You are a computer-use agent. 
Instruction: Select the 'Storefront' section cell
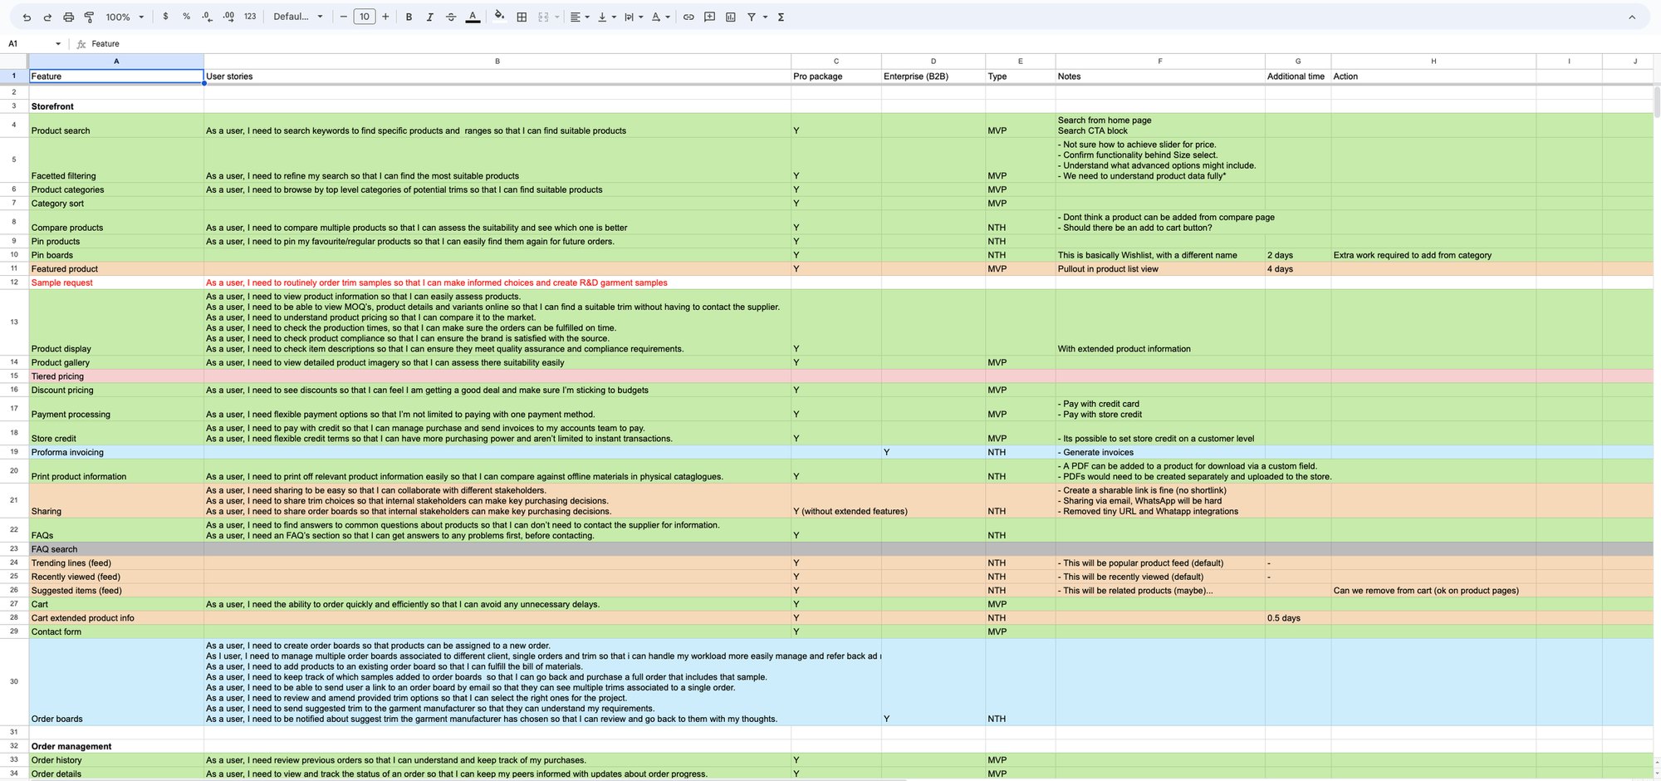tap(116, 106)
